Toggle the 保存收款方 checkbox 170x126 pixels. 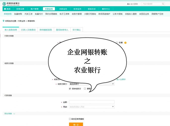pos(70,89)
